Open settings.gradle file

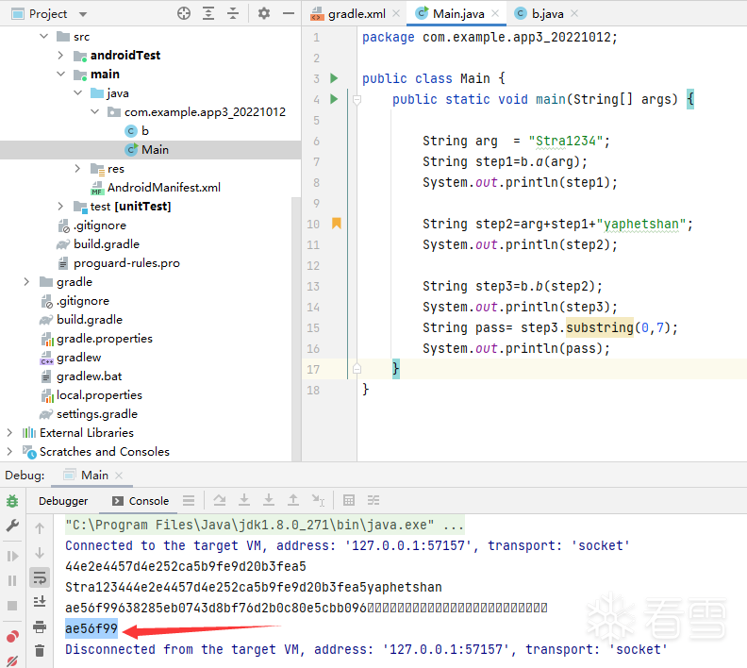pos(89,414)
